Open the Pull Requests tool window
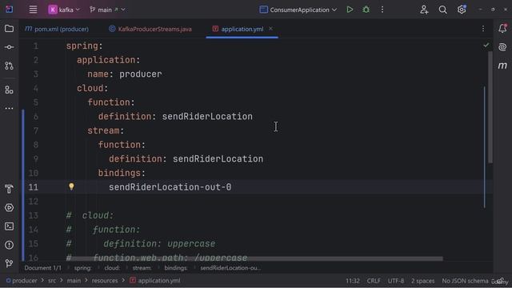Screen dimensions: 512x288 [x=9, y=66]
